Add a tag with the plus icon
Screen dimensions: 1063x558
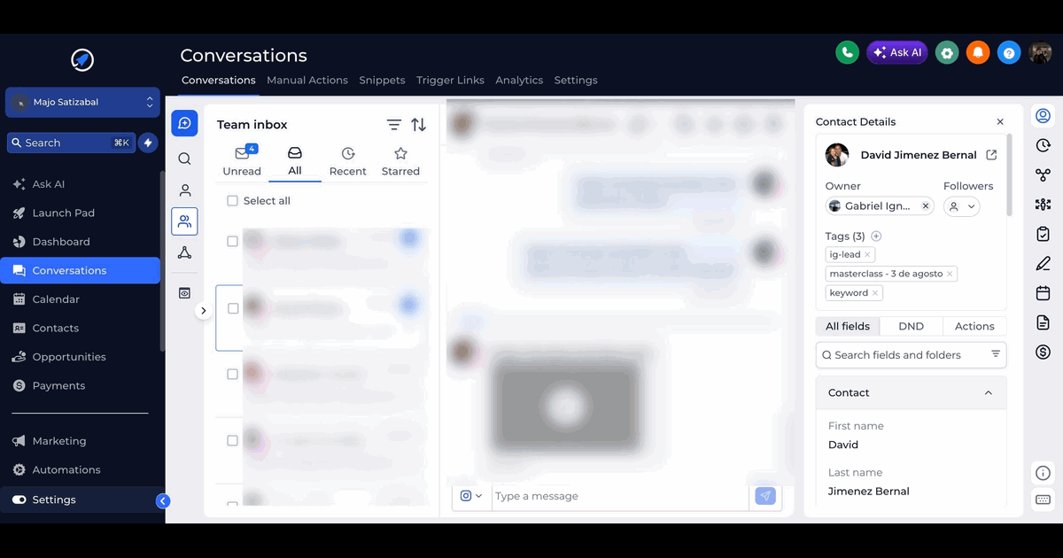point(876,236)
